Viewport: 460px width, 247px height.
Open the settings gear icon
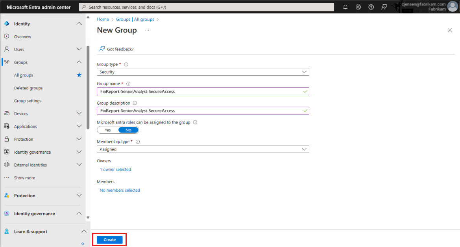358,7
